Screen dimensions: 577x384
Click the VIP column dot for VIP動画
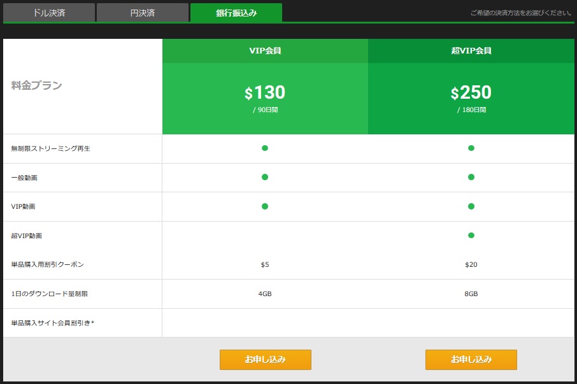pos(265,206)
